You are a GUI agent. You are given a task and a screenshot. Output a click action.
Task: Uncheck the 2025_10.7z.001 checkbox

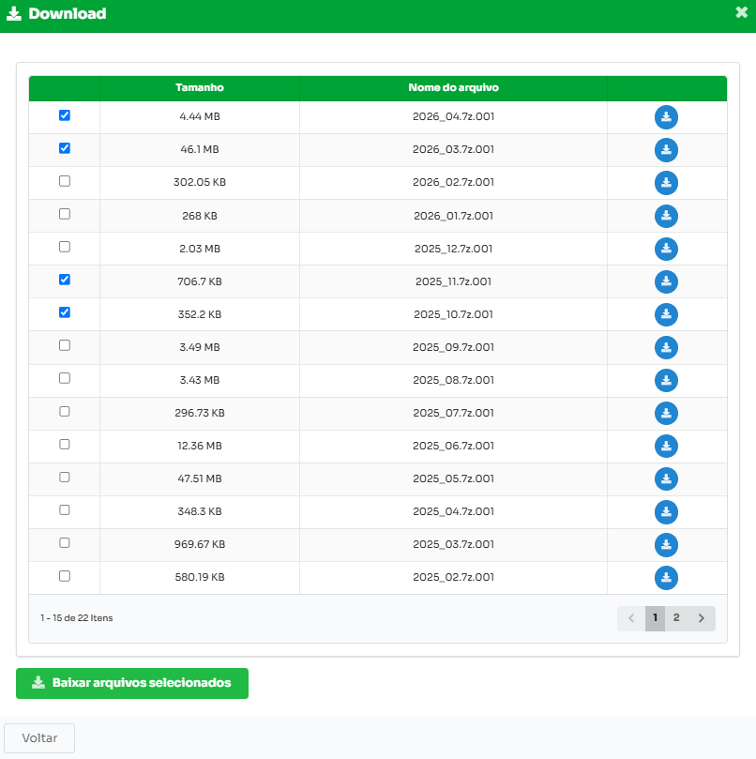click(x=65, y=312)
